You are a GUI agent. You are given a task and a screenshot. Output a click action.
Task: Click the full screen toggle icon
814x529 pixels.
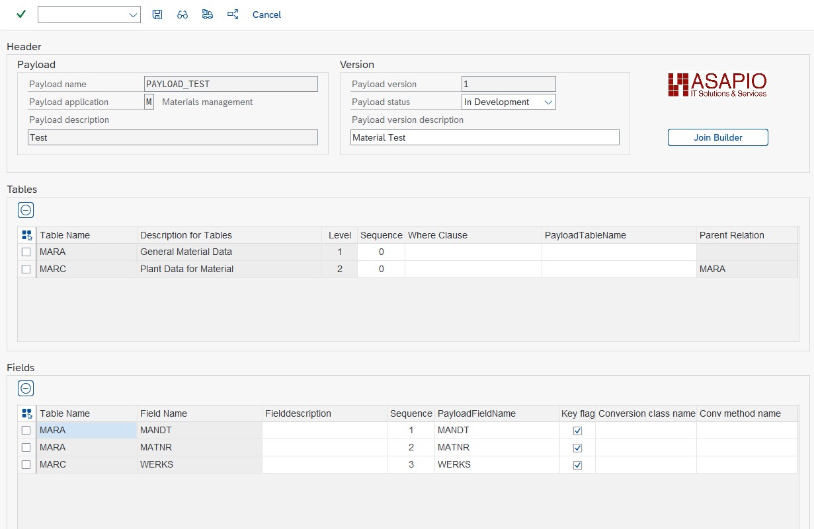click(x=232, y=14)
